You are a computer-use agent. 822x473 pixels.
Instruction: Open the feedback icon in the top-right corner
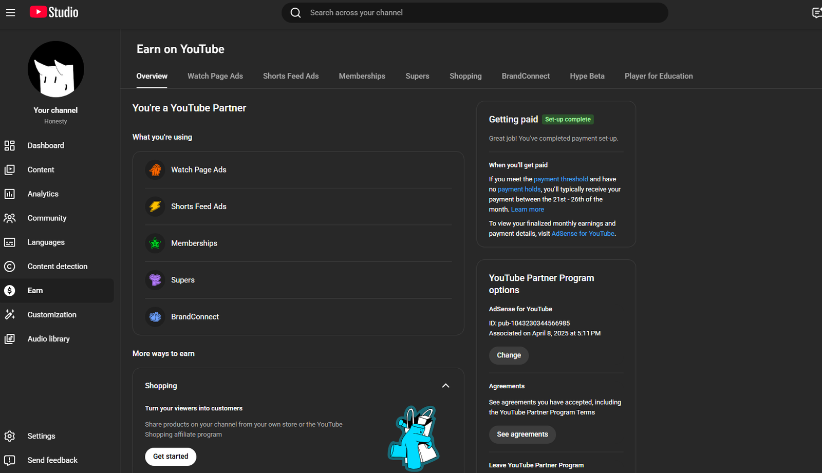(x=817, y=13)
